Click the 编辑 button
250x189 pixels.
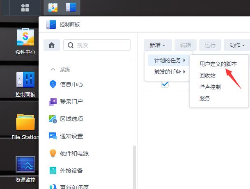click(x=185, y=45)
